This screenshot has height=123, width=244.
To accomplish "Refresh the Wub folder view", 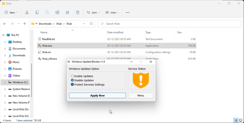I will [x=91, y=24].
